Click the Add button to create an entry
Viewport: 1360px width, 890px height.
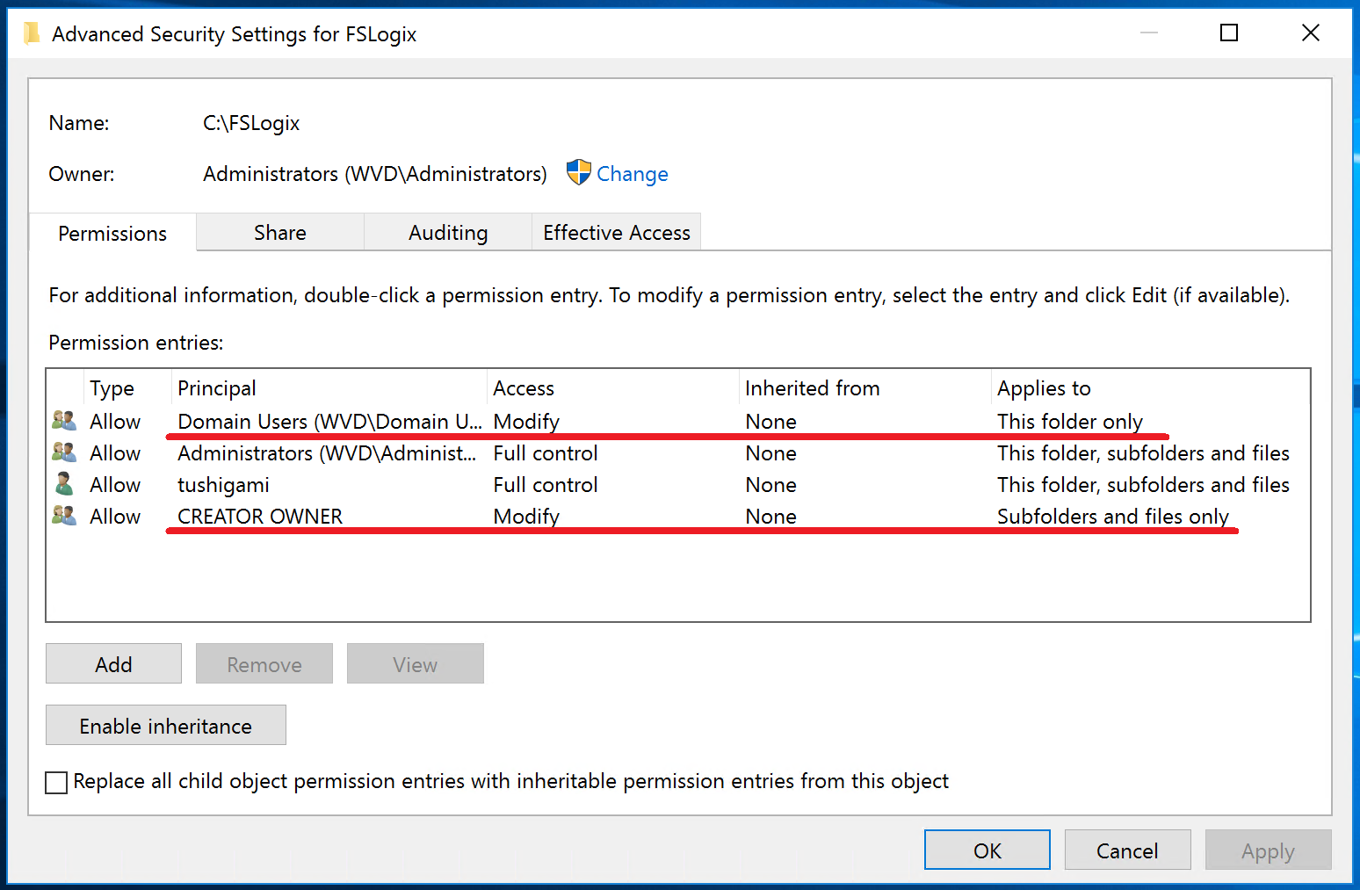tap(113, 663)
